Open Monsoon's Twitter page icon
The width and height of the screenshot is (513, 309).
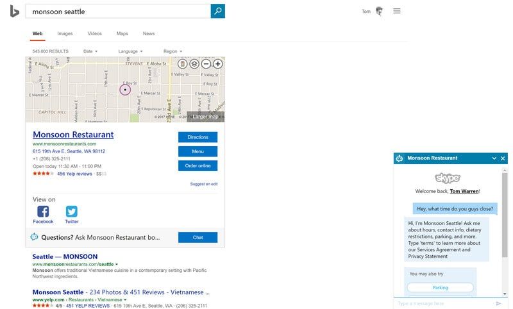[71, 212]
